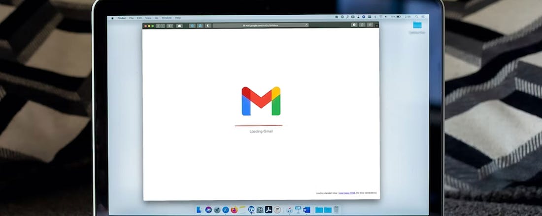Click the Safari share button
The width and height of the screenshot is (542, 216).
tap(362, 25)
